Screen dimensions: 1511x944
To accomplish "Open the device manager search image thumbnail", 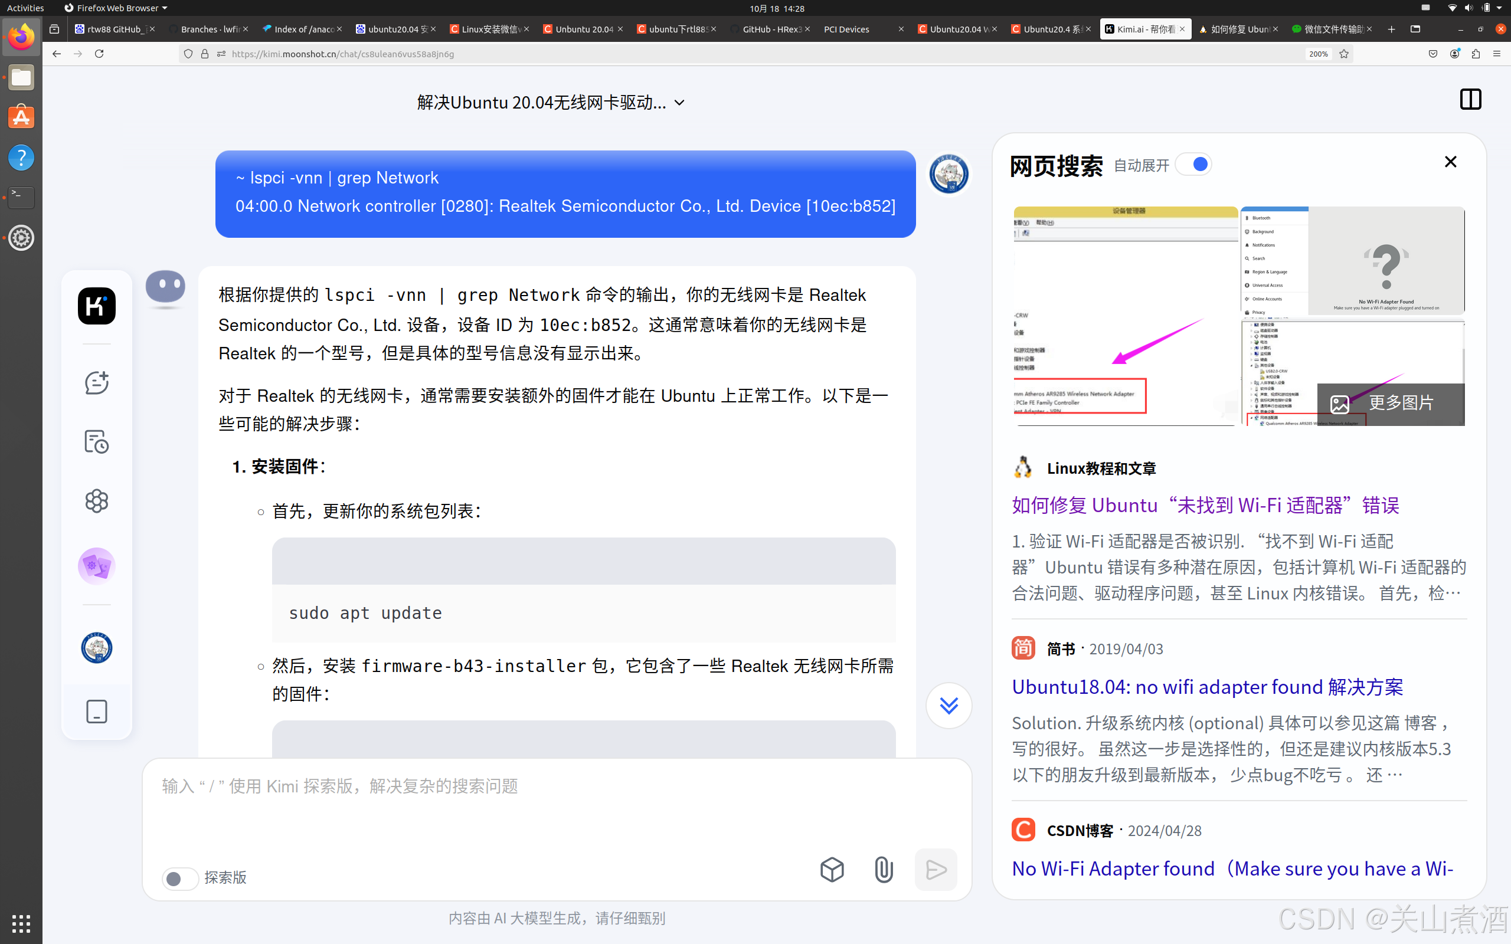I will (1125, 316).
